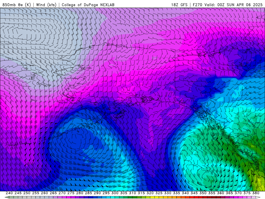This screenshot has width=265, height=199.
Task: Click "F270 Valid: 00Z SUN APR 06 2025"
Action: 228,5
